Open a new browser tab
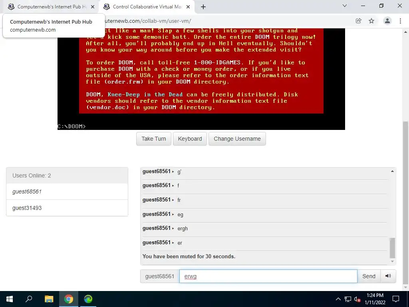The width and height of the screenshot is (409, 307). point(203,7)
